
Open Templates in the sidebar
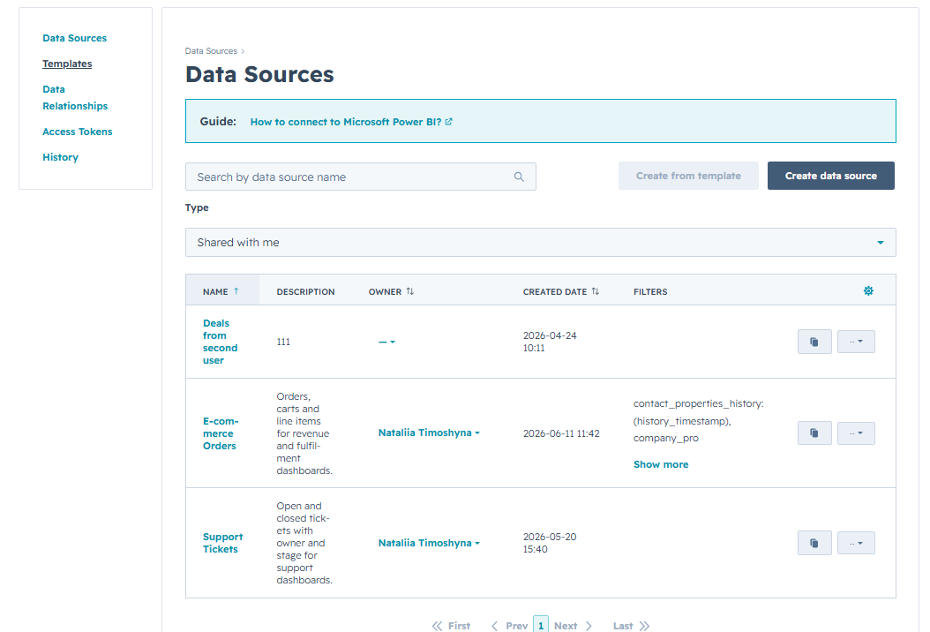tap(67, 64)
